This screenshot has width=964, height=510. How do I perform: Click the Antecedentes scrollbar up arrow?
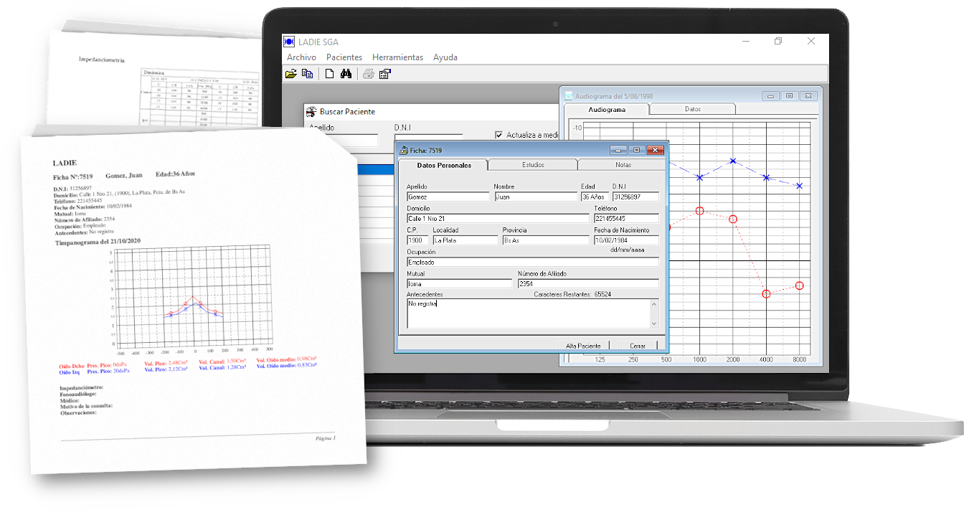654,303
